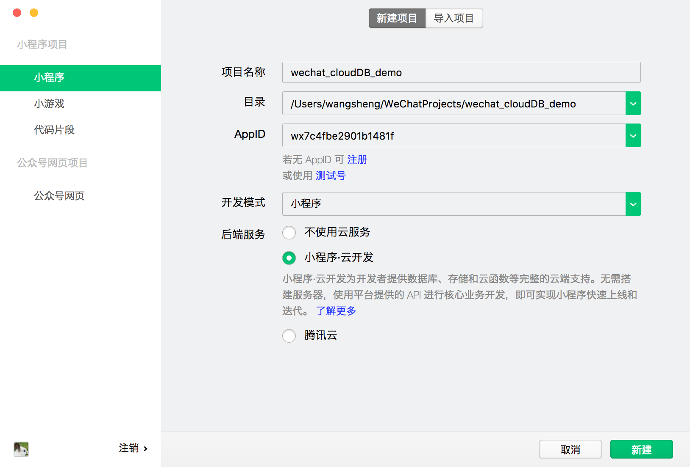Click the 取消 button

[x=570, y=449]
